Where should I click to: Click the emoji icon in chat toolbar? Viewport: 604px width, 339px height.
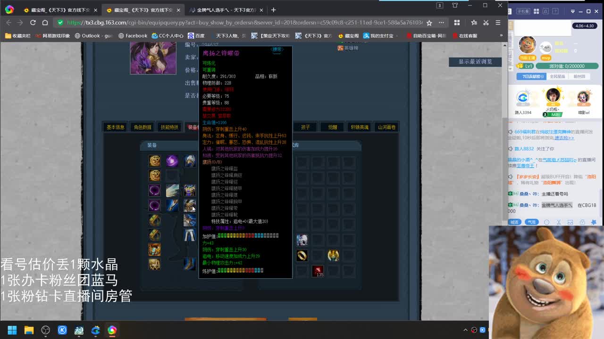click(x=547, y=222)
